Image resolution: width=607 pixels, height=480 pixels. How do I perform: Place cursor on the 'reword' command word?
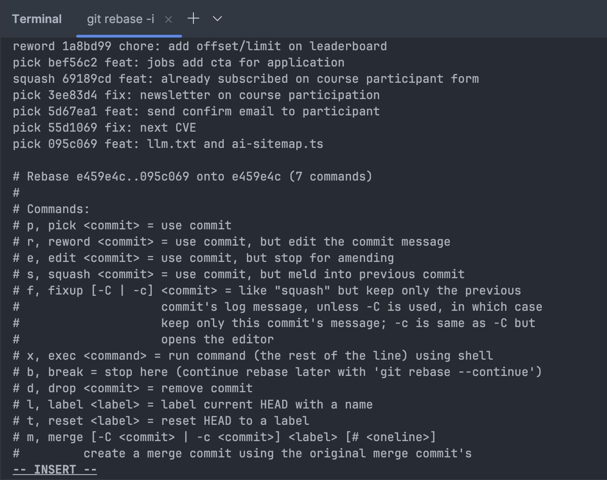tap(34, 46)
